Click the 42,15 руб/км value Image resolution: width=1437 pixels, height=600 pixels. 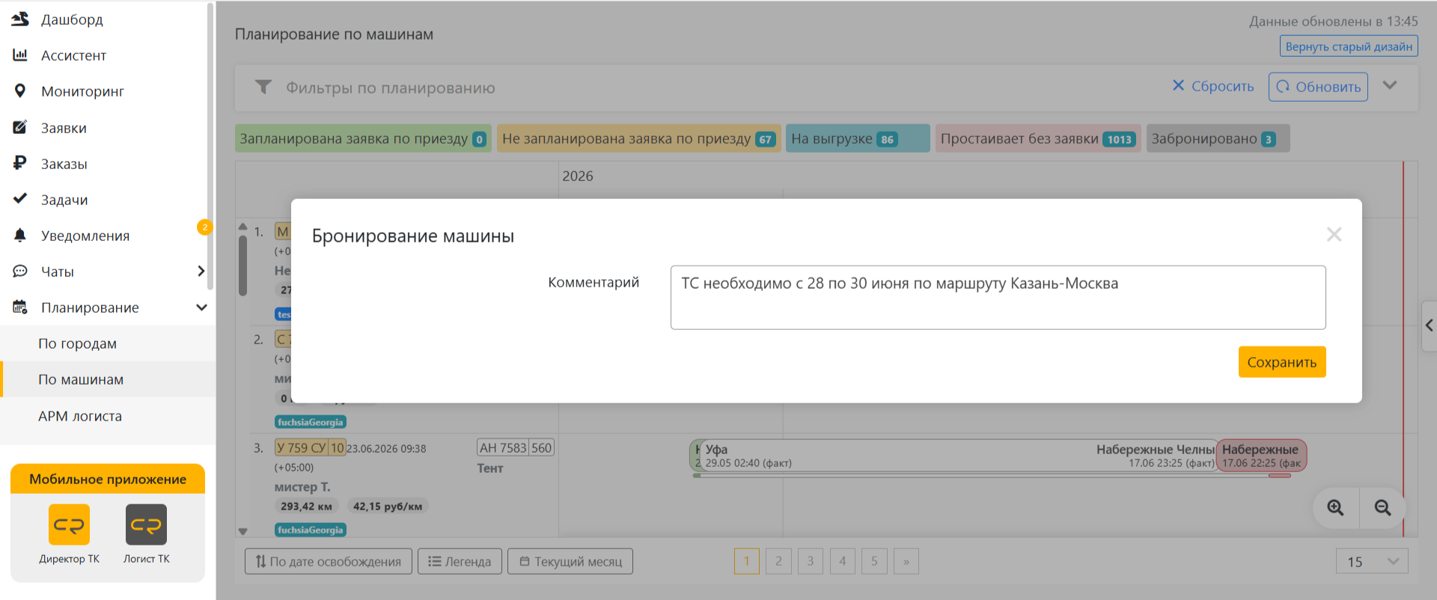coord(388,506)
